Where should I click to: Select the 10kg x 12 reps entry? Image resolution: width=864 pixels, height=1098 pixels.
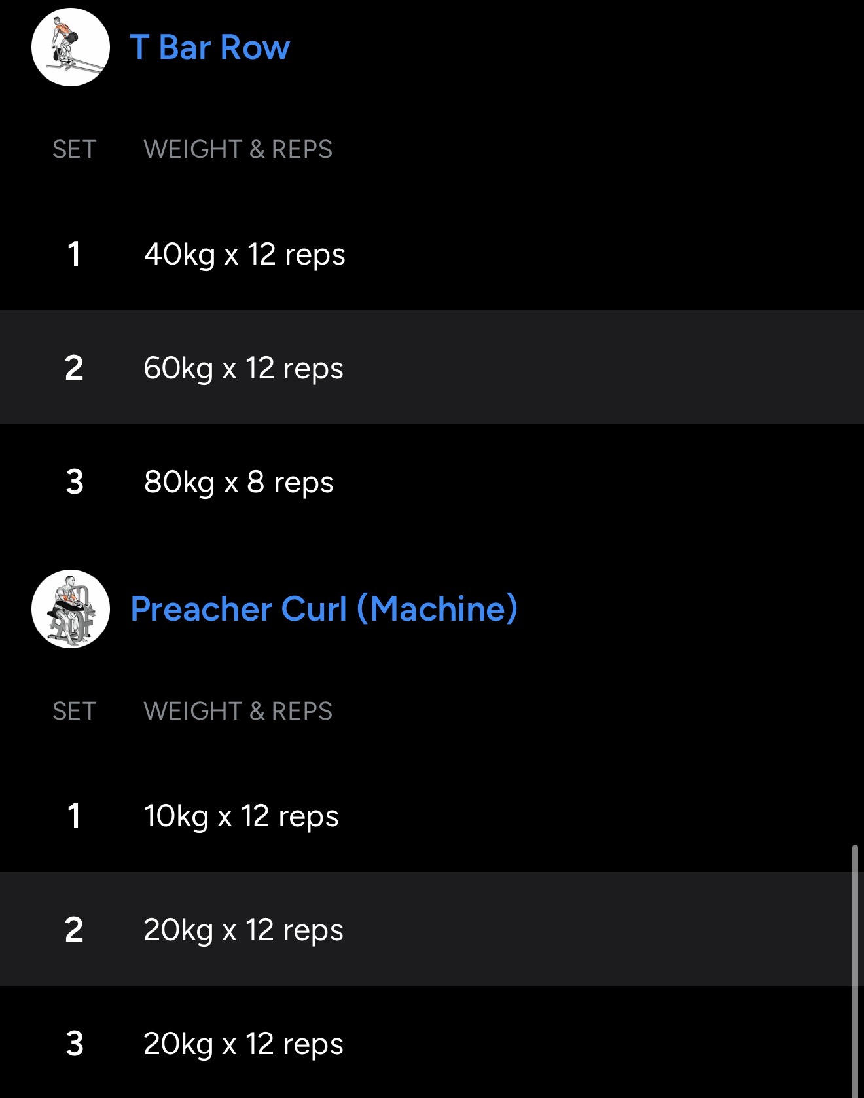tap(241, 816)
